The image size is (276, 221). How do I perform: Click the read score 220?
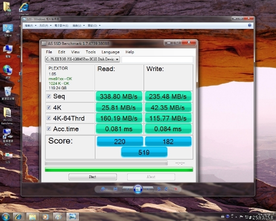click(x=120, y=142)
